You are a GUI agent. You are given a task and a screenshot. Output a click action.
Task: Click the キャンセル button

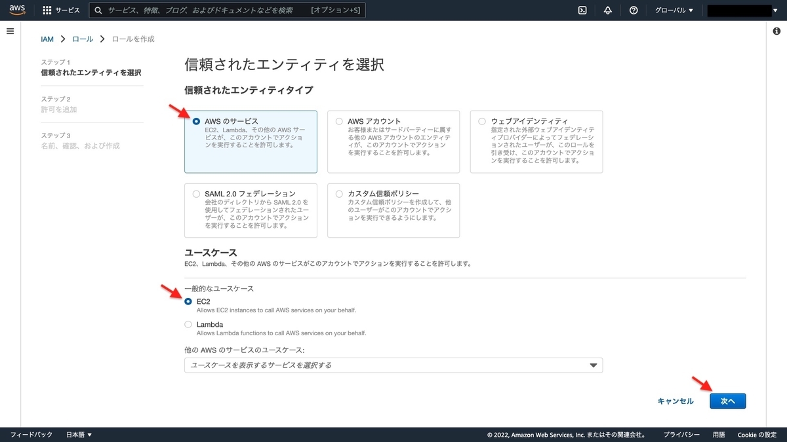676,401
